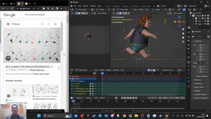Go to next image with right arrow

[42, 24]
